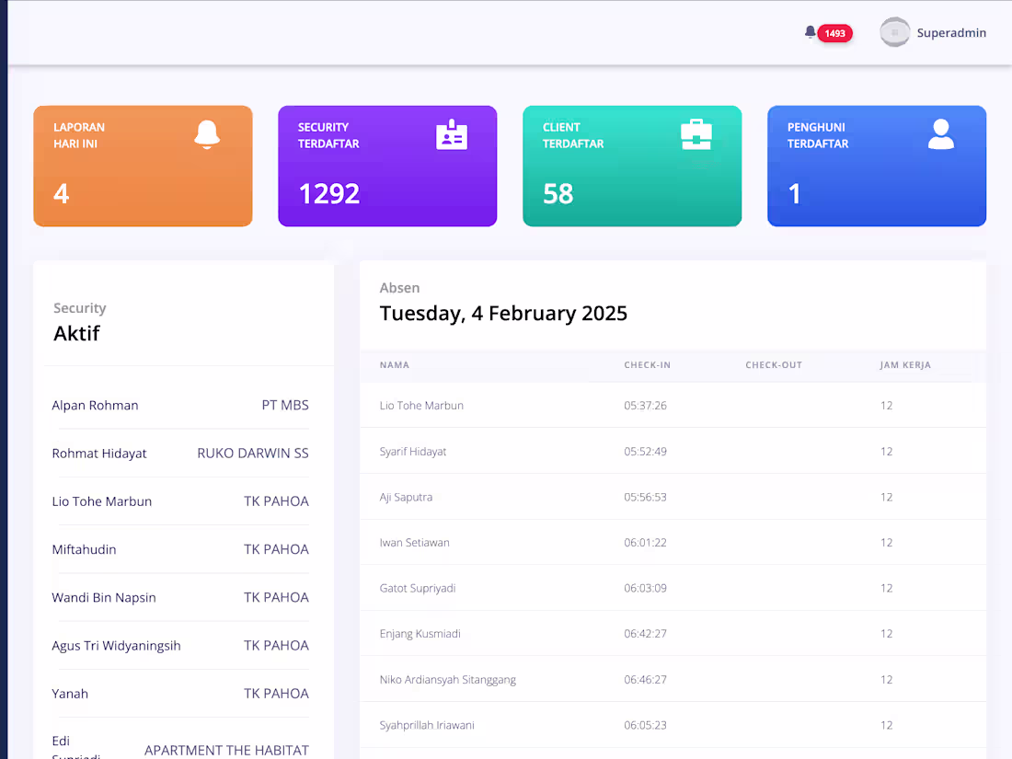The height and width of the screenshot is (759, 1012).
Task: Click the ID badge icon on Security Terdaftar card
Action: [x=450, y=134]
